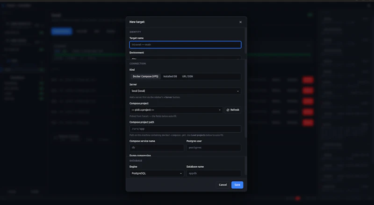Click the "New target" dialog title
Screen dimensions: 374x205
137,22
